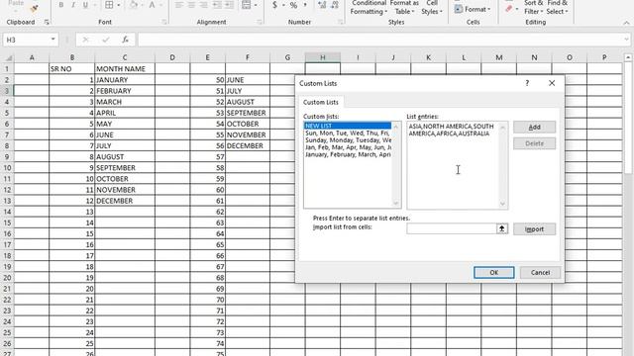
Task: Toggle Bold formatting in the Font group
Action: click(x=61, y=5)
